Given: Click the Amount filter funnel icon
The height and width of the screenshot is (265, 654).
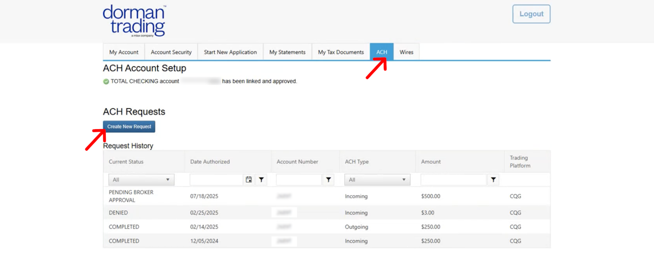Looking at the screenshot, I should pos(493,180).
